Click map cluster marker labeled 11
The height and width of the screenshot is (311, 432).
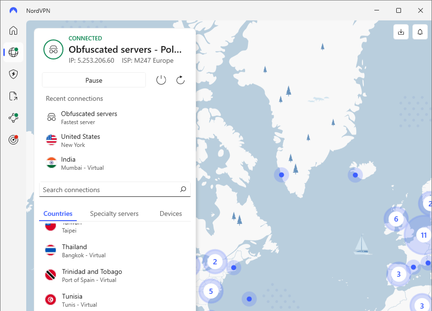424,235
